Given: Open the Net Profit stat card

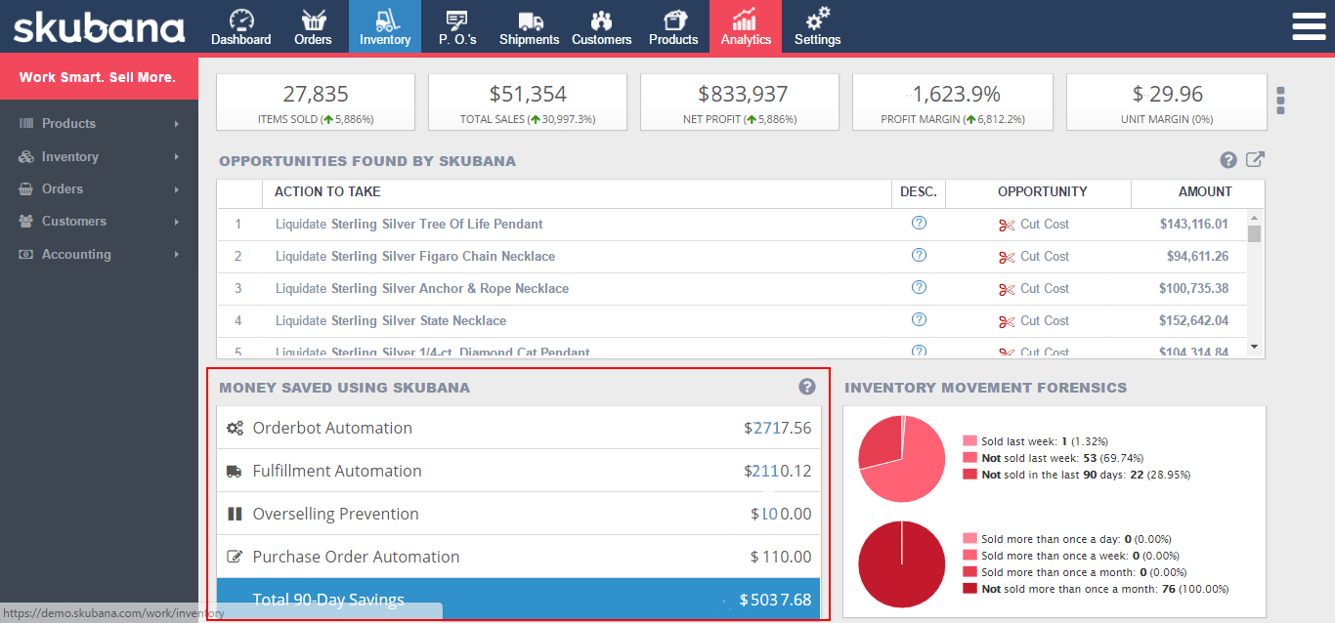Looking at the screenshot, I should click(x=740, y=103).
